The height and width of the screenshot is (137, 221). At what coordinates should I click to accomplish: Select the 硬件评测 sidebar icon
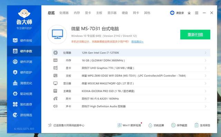(15, 62)
